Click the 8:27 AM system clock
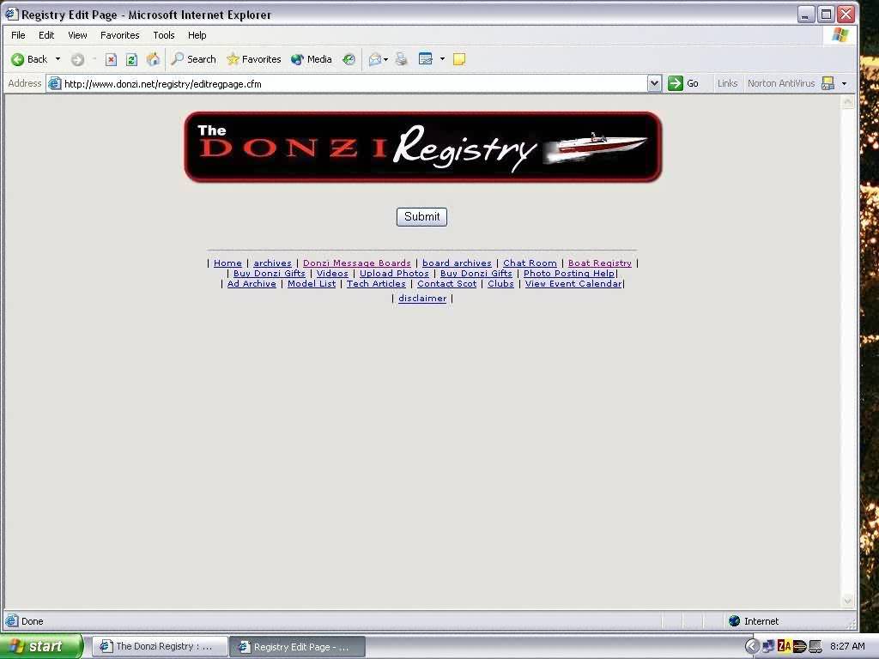Image resolution: width=879 pixels, height=659 pixels. coord(847,646)
